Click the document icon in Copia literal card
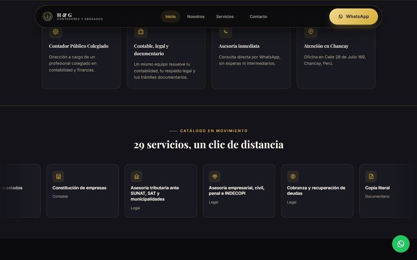 (x=371, y=176)
